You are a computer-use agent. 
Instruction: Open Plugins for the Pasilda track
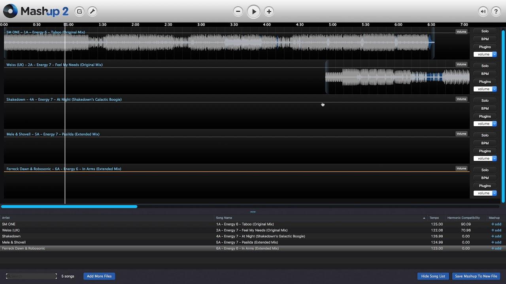(485, 151)
